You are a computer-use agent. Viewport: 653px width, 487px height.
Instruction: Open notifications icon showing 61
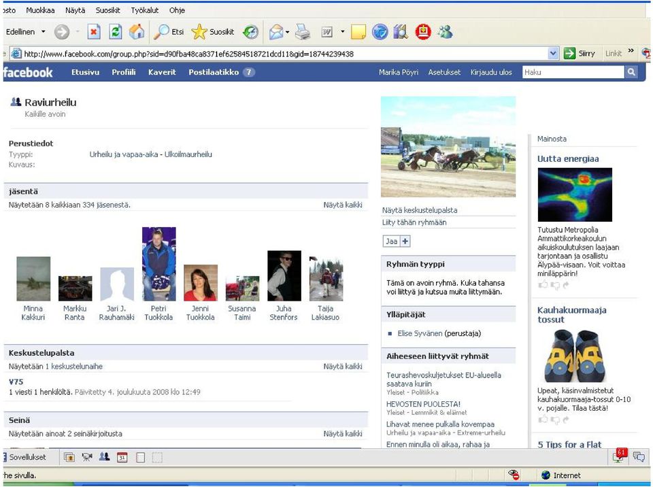(x=619, y=455)
